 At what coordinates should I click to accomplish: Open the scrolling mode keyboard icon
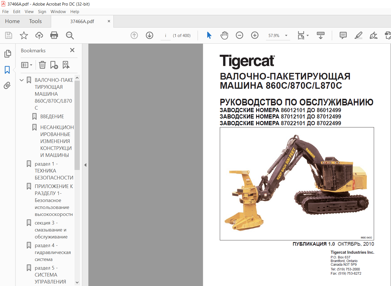click(321, 35)
